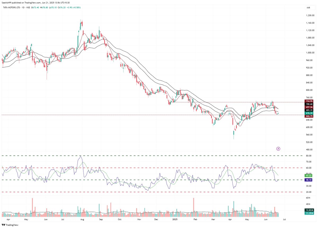Screen dimensions: 318x228
Task: Click the Sep label on time axis
Action: pos(101,220)
